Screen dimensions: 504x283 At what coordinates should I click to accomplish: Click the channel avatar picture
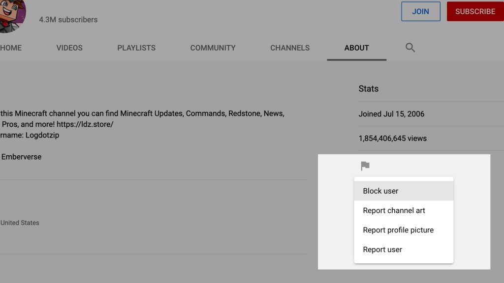11,15
